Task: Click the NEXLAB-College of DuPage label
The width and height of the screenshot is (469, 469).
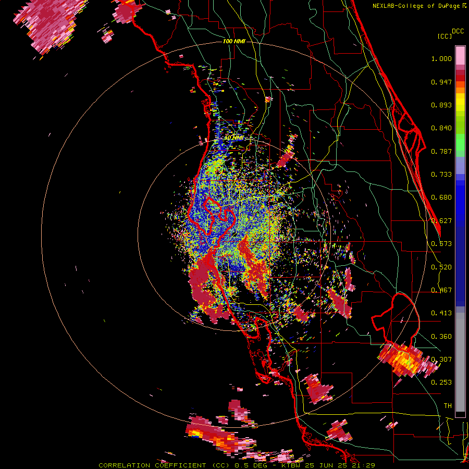Action: tap(417, 6)
